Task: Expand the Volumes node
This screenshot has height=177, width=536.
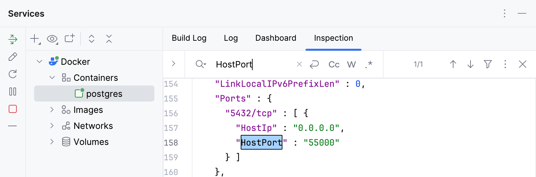Action: click(52, 142)
